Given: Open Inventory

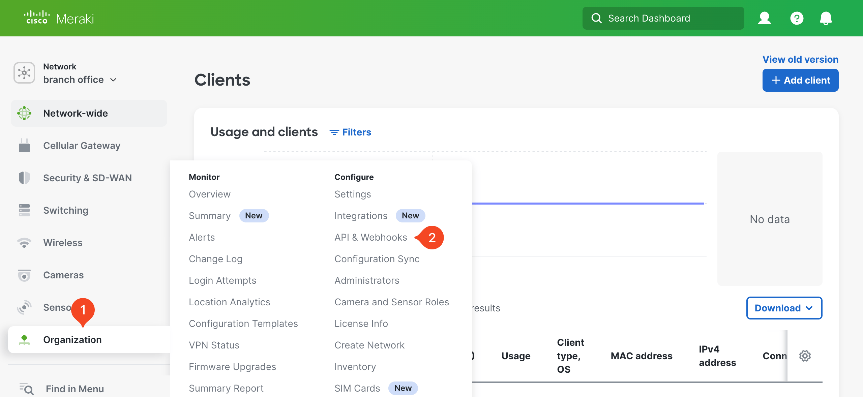Looking at the screenshot, I should (x=355, y=367).
